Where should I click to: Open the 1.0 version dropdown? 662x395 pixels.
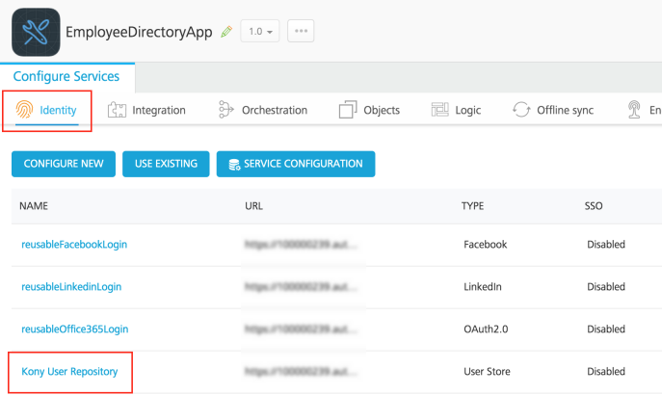[x=260, y=31]
